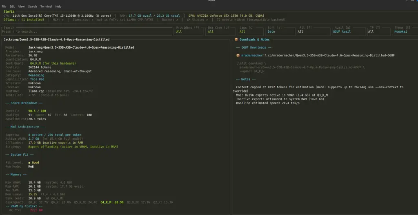Open the Use Case filter box
418x215 pixels.
tap(220, 31)
